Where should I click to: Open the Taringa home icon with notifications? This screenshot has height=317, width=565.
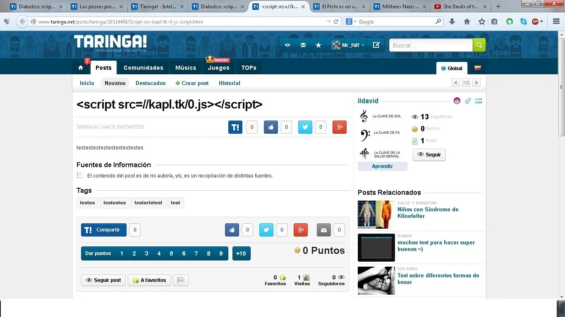click(81, 68)
